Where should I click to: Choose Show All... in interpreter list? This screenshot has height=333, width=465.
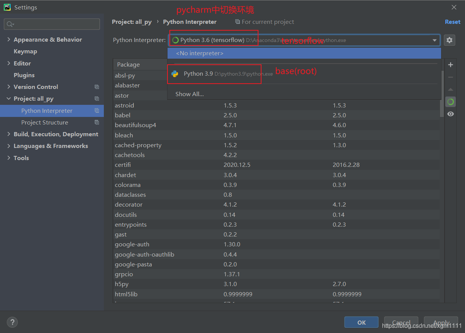[304, 94]
